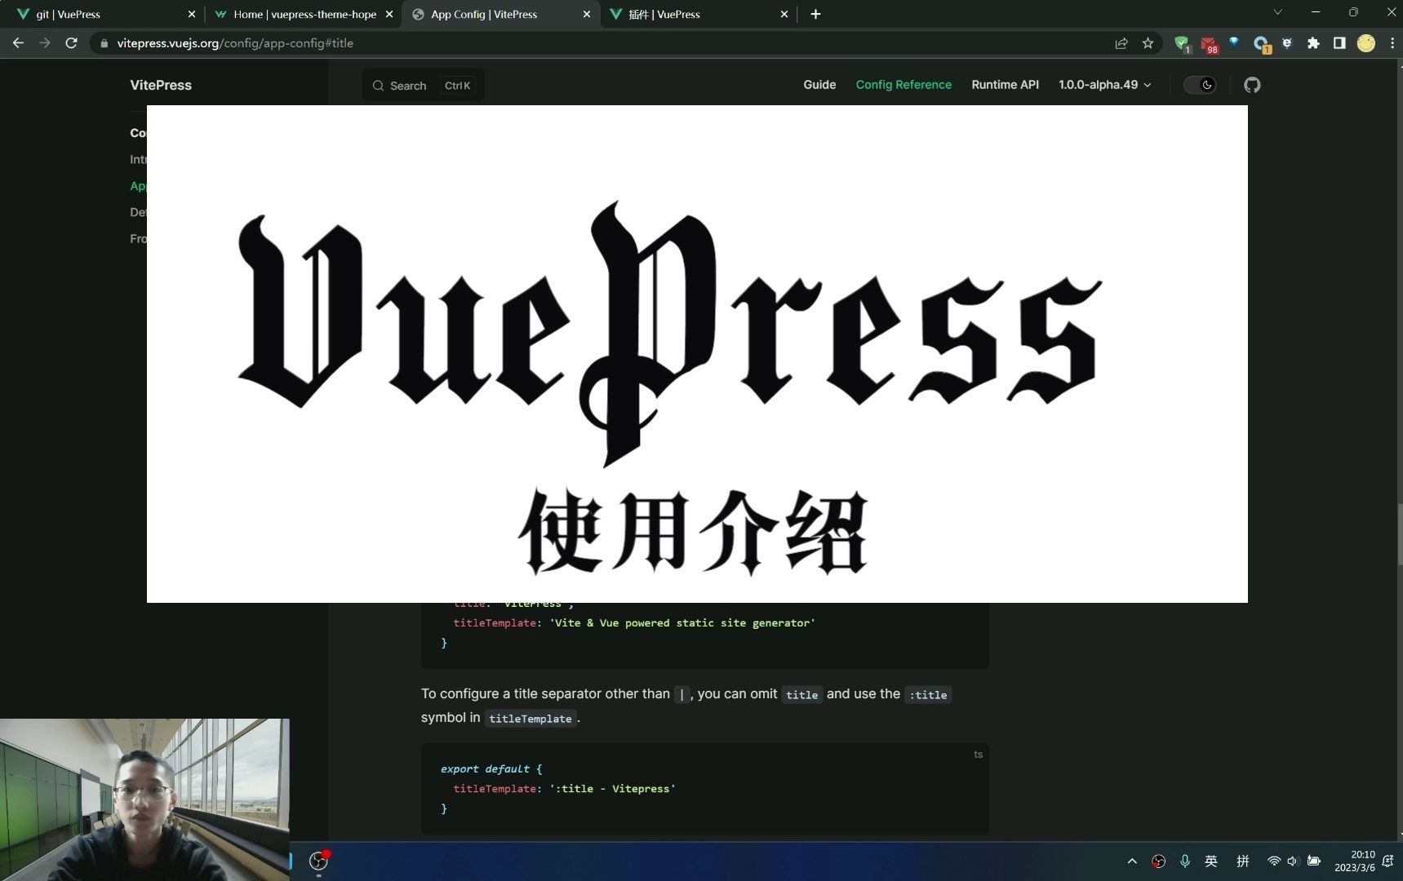The height and width of the screenshot is (881, 1403).
Task: Open the Chrome profile avatar
Action: pos(1365,43)
